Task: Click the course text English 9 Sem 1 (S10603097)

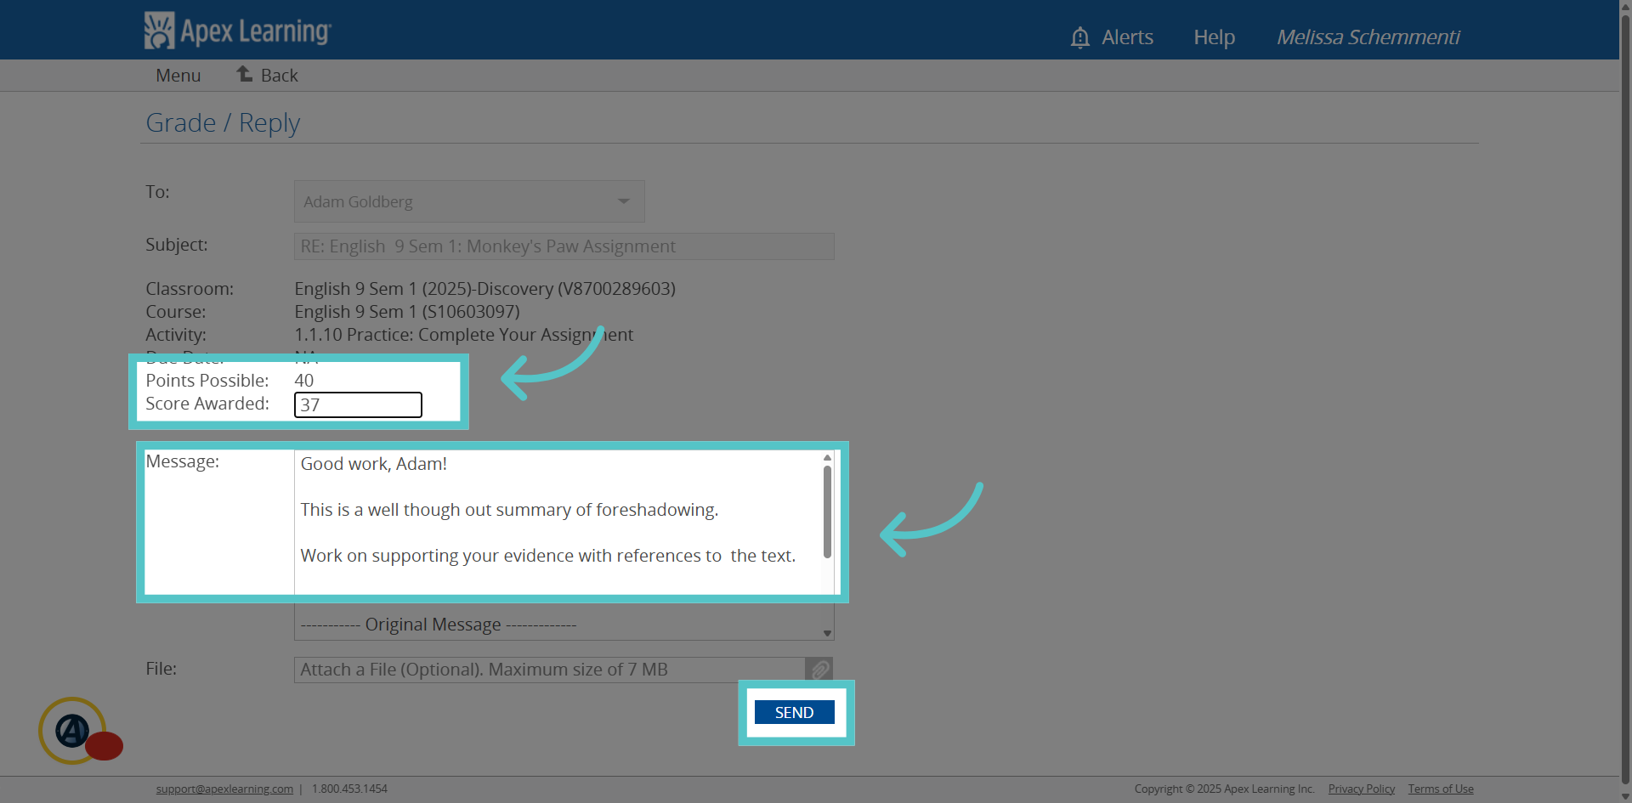Action: (x=407, y=312)
